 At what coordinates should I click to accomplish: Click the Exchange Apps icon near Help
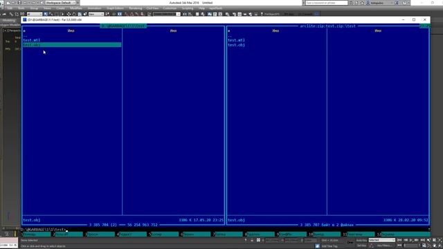397,3
